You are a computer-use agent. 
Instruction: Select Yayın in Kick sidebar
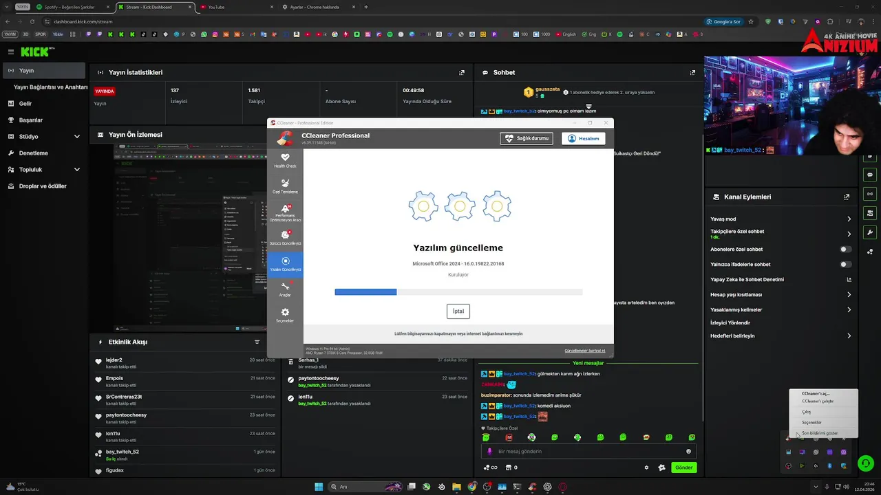[x=44, y=71]
